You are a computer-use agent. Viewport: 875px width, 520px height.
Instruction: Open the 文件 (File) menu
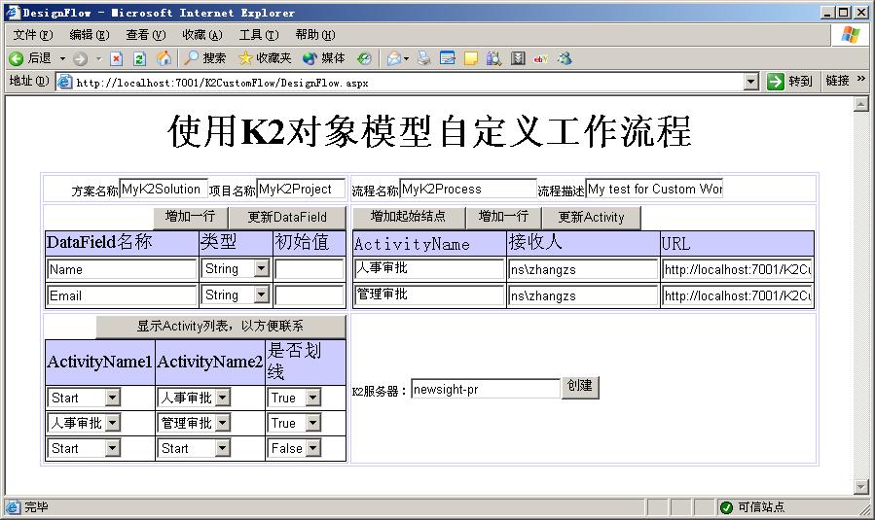click(32, 35)
